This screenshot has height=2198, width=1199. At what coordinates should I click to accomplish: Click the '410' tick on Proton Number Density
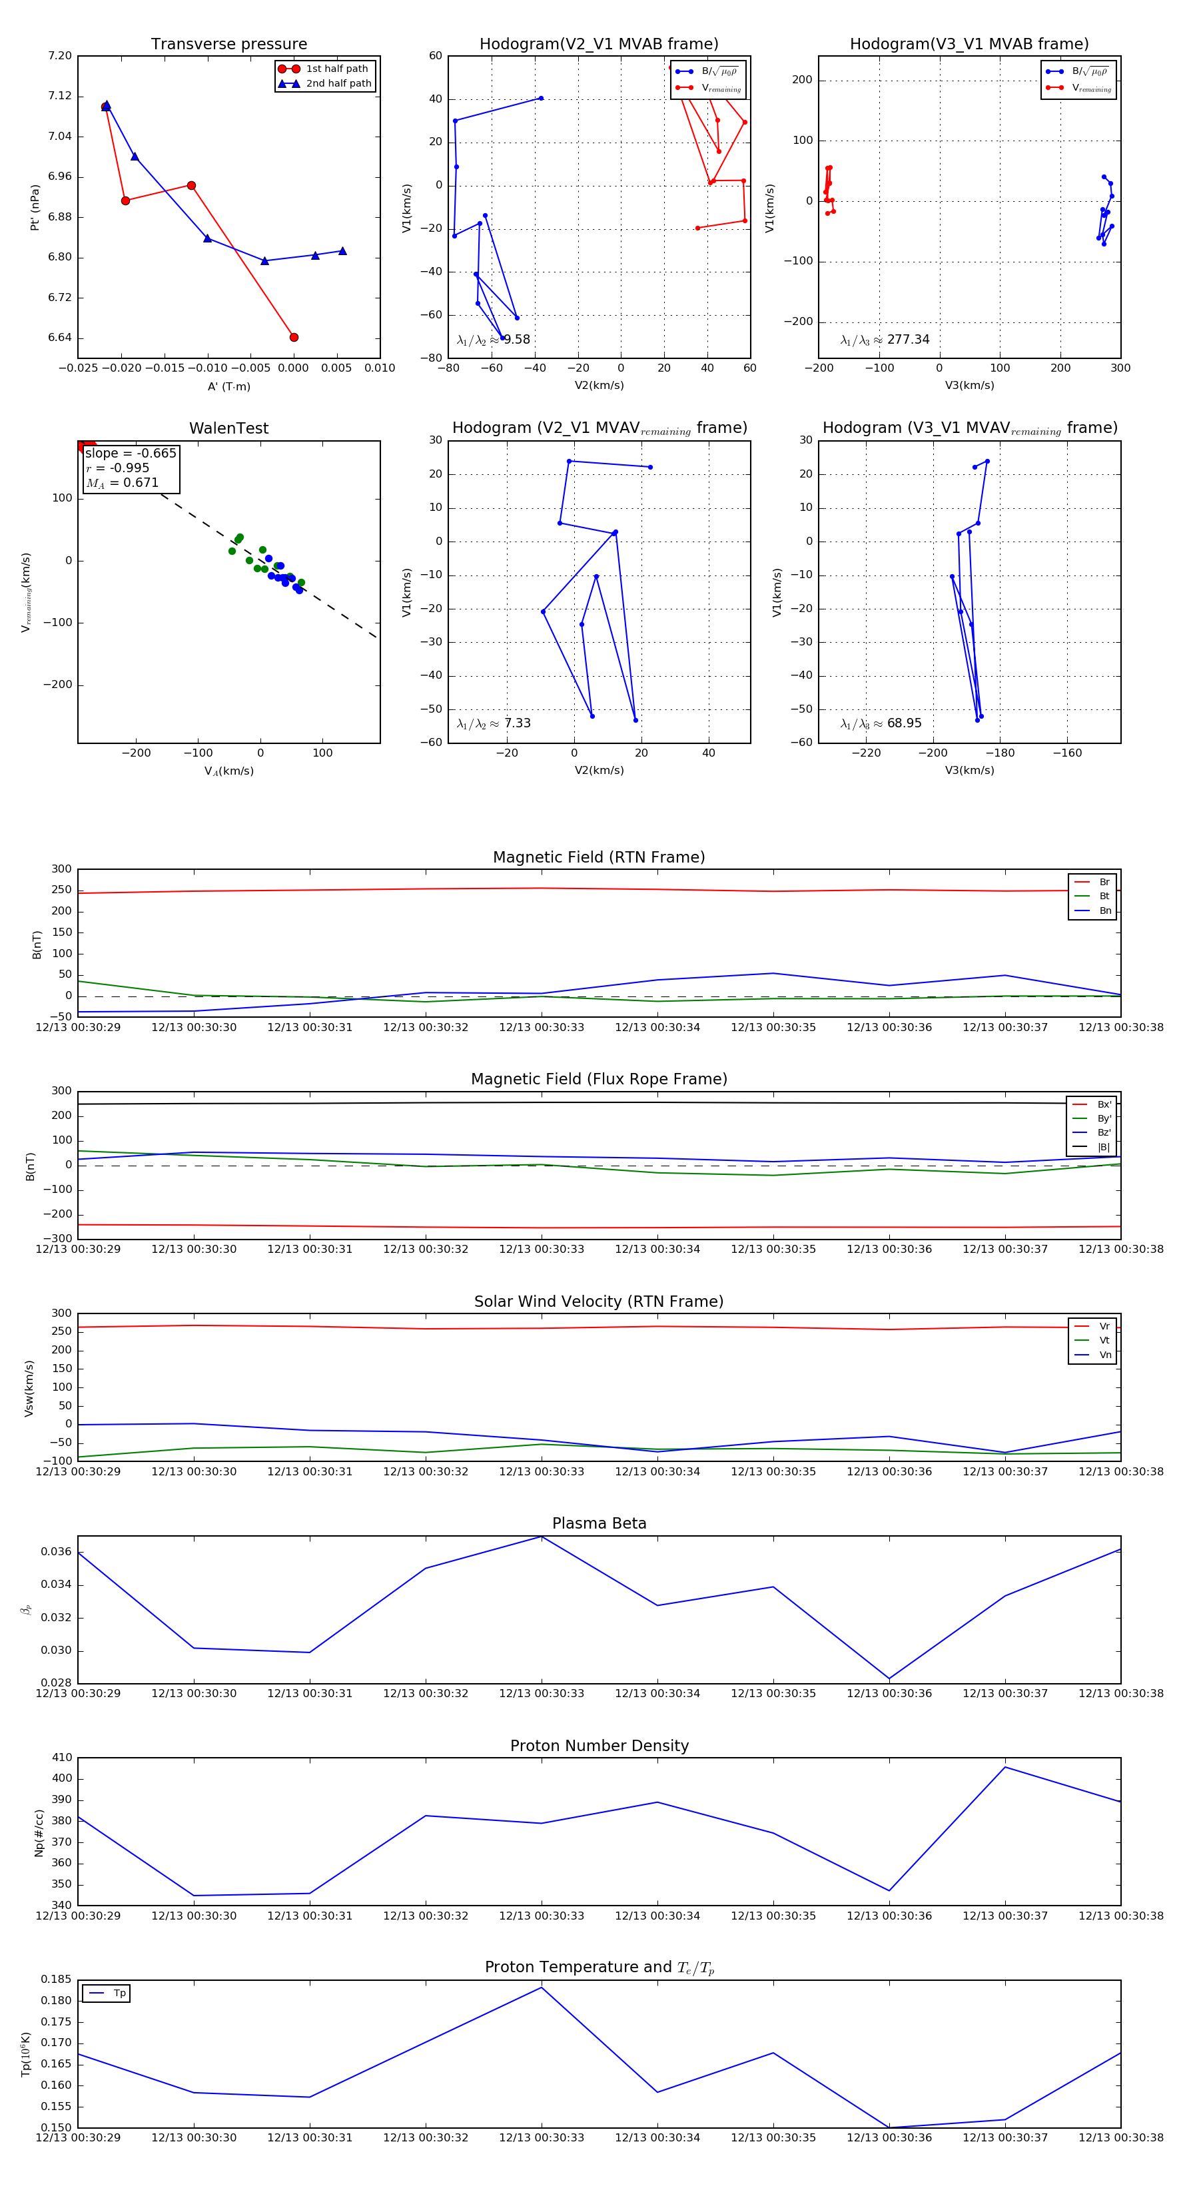pos(63,1758)
